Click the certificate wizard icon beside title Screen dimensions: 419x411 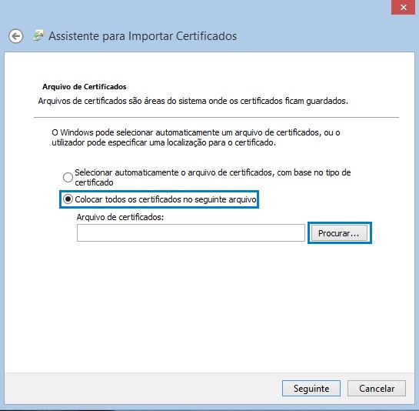click(38, 35)
